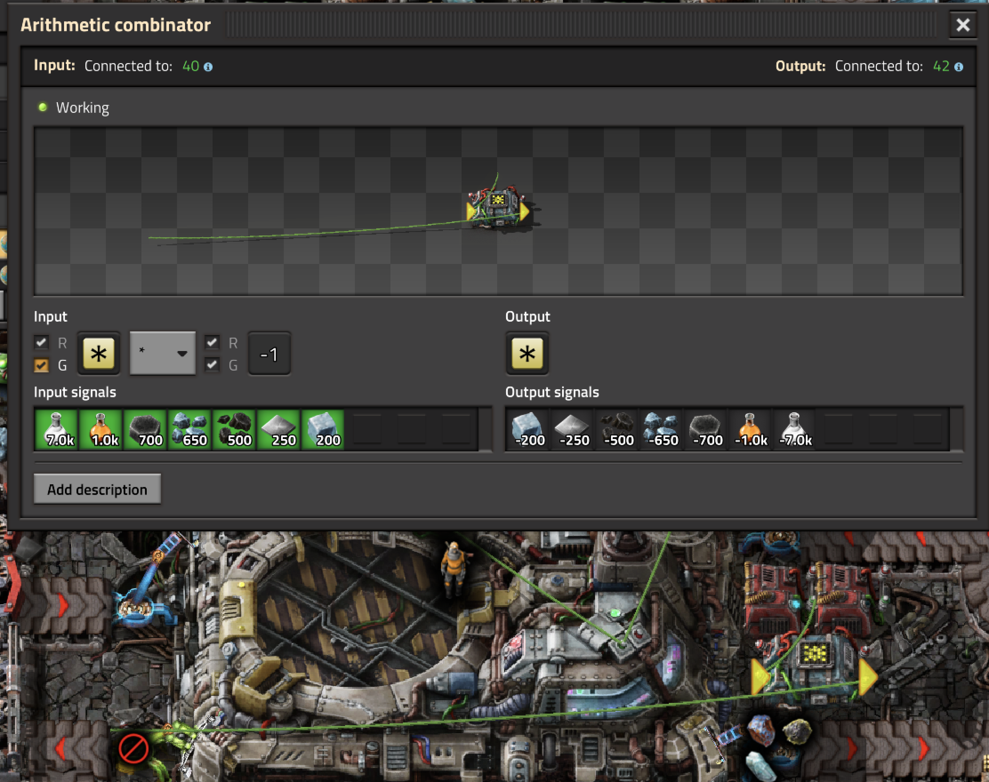Screen dimensions: 989x782
Task: Click the Output signals heading
Action: 552,392
